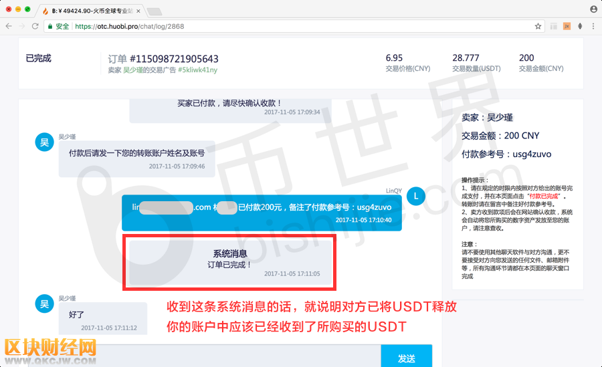Open the trade ad link #5kliwk41ny
The image size is (602, 367).
[x=198, y=70]
